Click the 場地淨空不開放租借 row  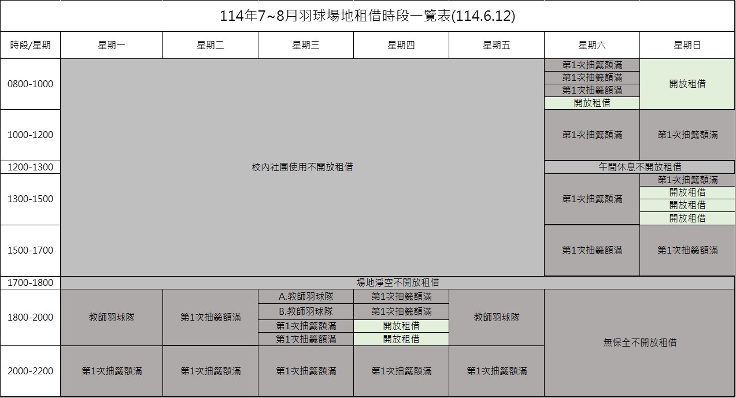pos(398,283)
